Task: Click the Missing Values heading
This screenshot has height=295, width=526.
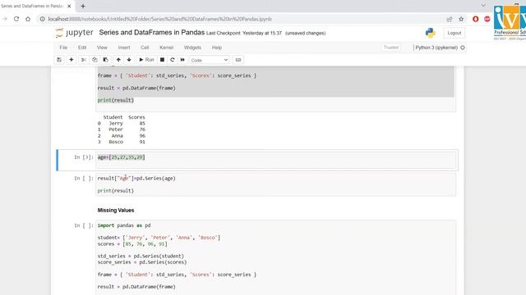Action: pyautogui.click(x=116, y=210)
